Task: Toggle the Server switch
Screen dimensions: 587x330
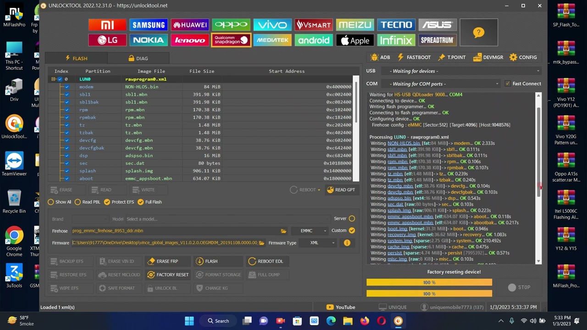Action: (x=352, y=219)
